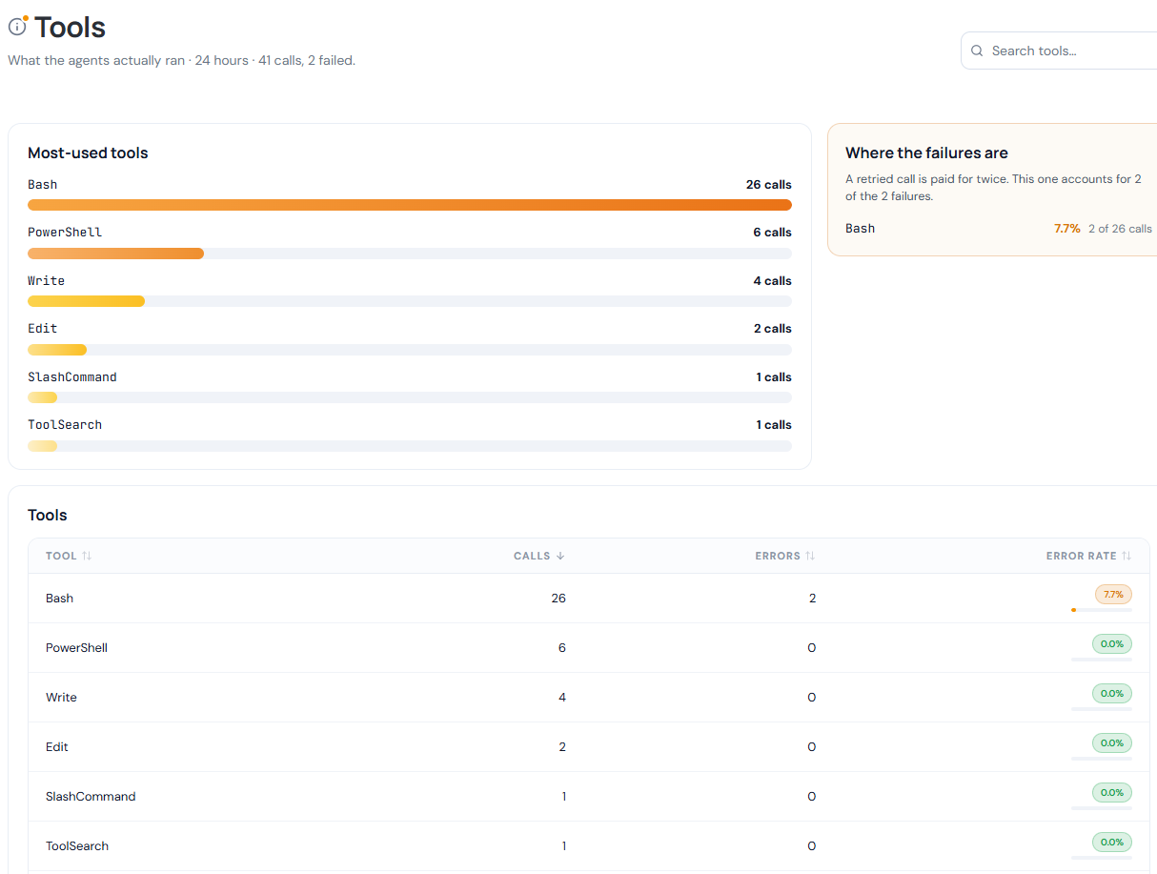The width and height of the screenshot is (1157, 874).
Task: Select SlashCommand label in Most-used tools
Action: (x=72, y=376)
